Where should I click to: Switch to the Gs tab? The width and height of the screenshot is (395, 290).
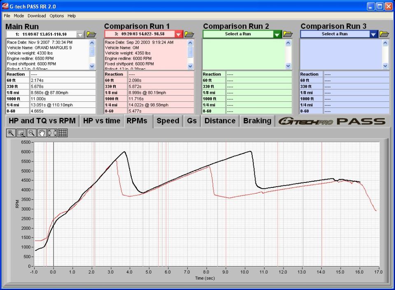pyautogui.click(x=192, y=121)
